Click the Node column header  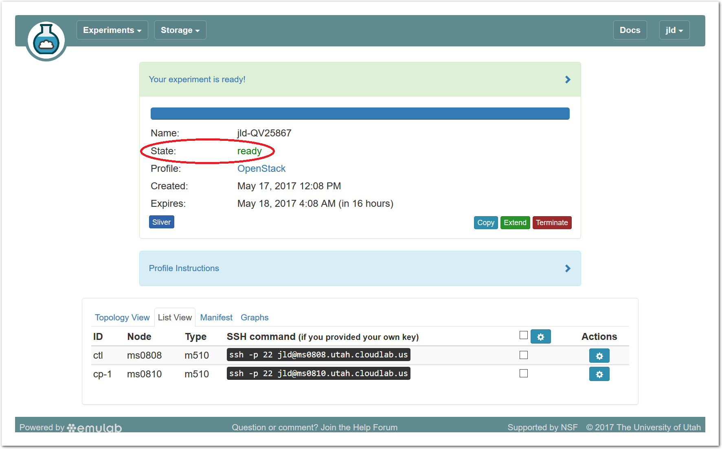point(139,337)
